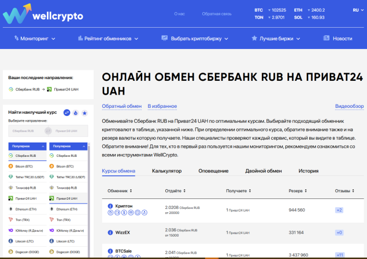Screen dimensions: 367x259
Task: Click В избранное link
Action: pyautogui.click(x=162, y=106)
